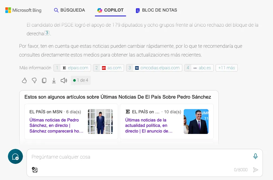Start a new topic with chat button
Viewport: 273px width, 180px height.
tap(15, 156)
